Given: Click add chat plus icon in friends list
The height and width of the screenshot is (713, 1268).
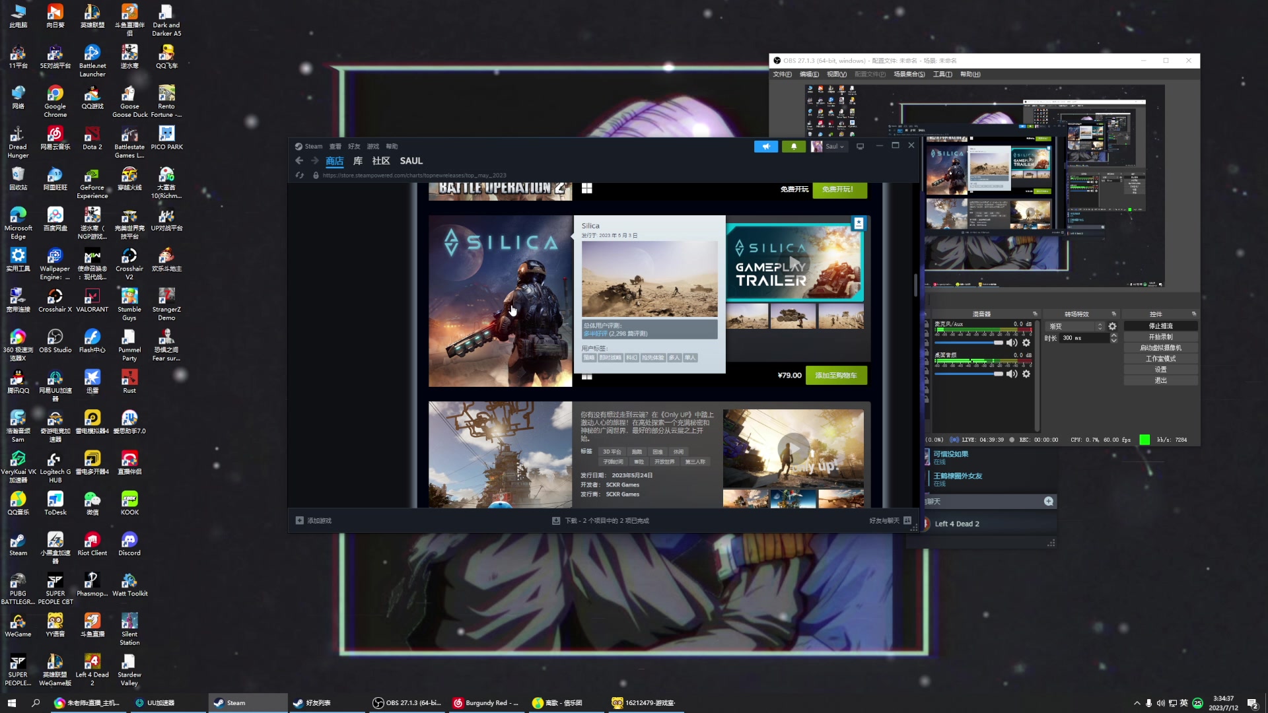Looking at the screenshot, I should pyautogui.click(x=1048, y=502).
